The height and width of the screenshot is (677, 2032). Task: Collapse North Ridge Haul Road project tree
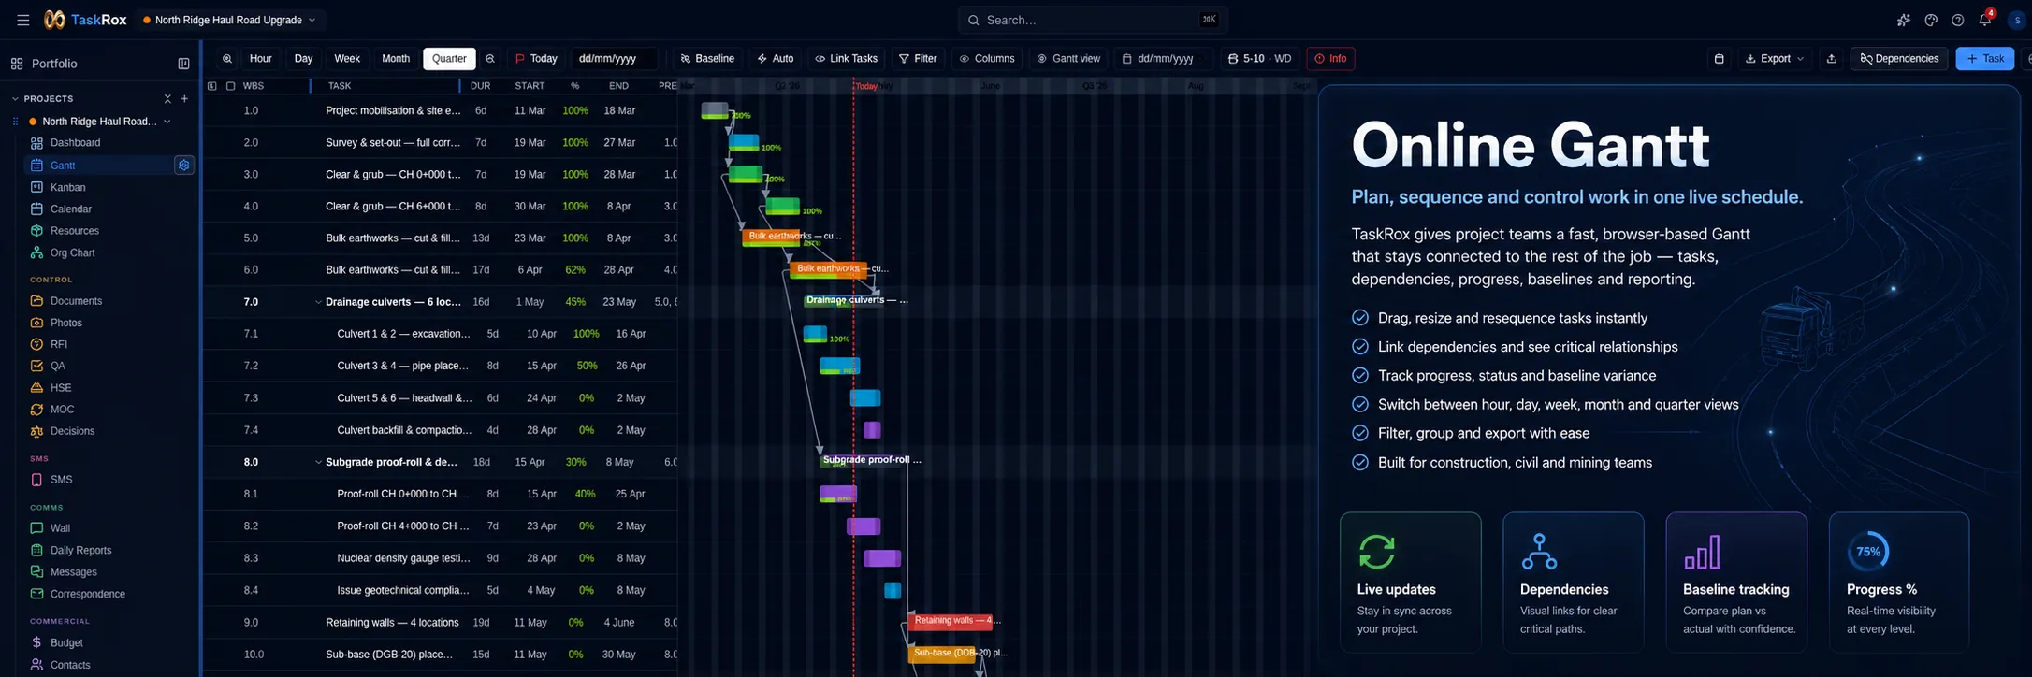click(x=167, y=122)
